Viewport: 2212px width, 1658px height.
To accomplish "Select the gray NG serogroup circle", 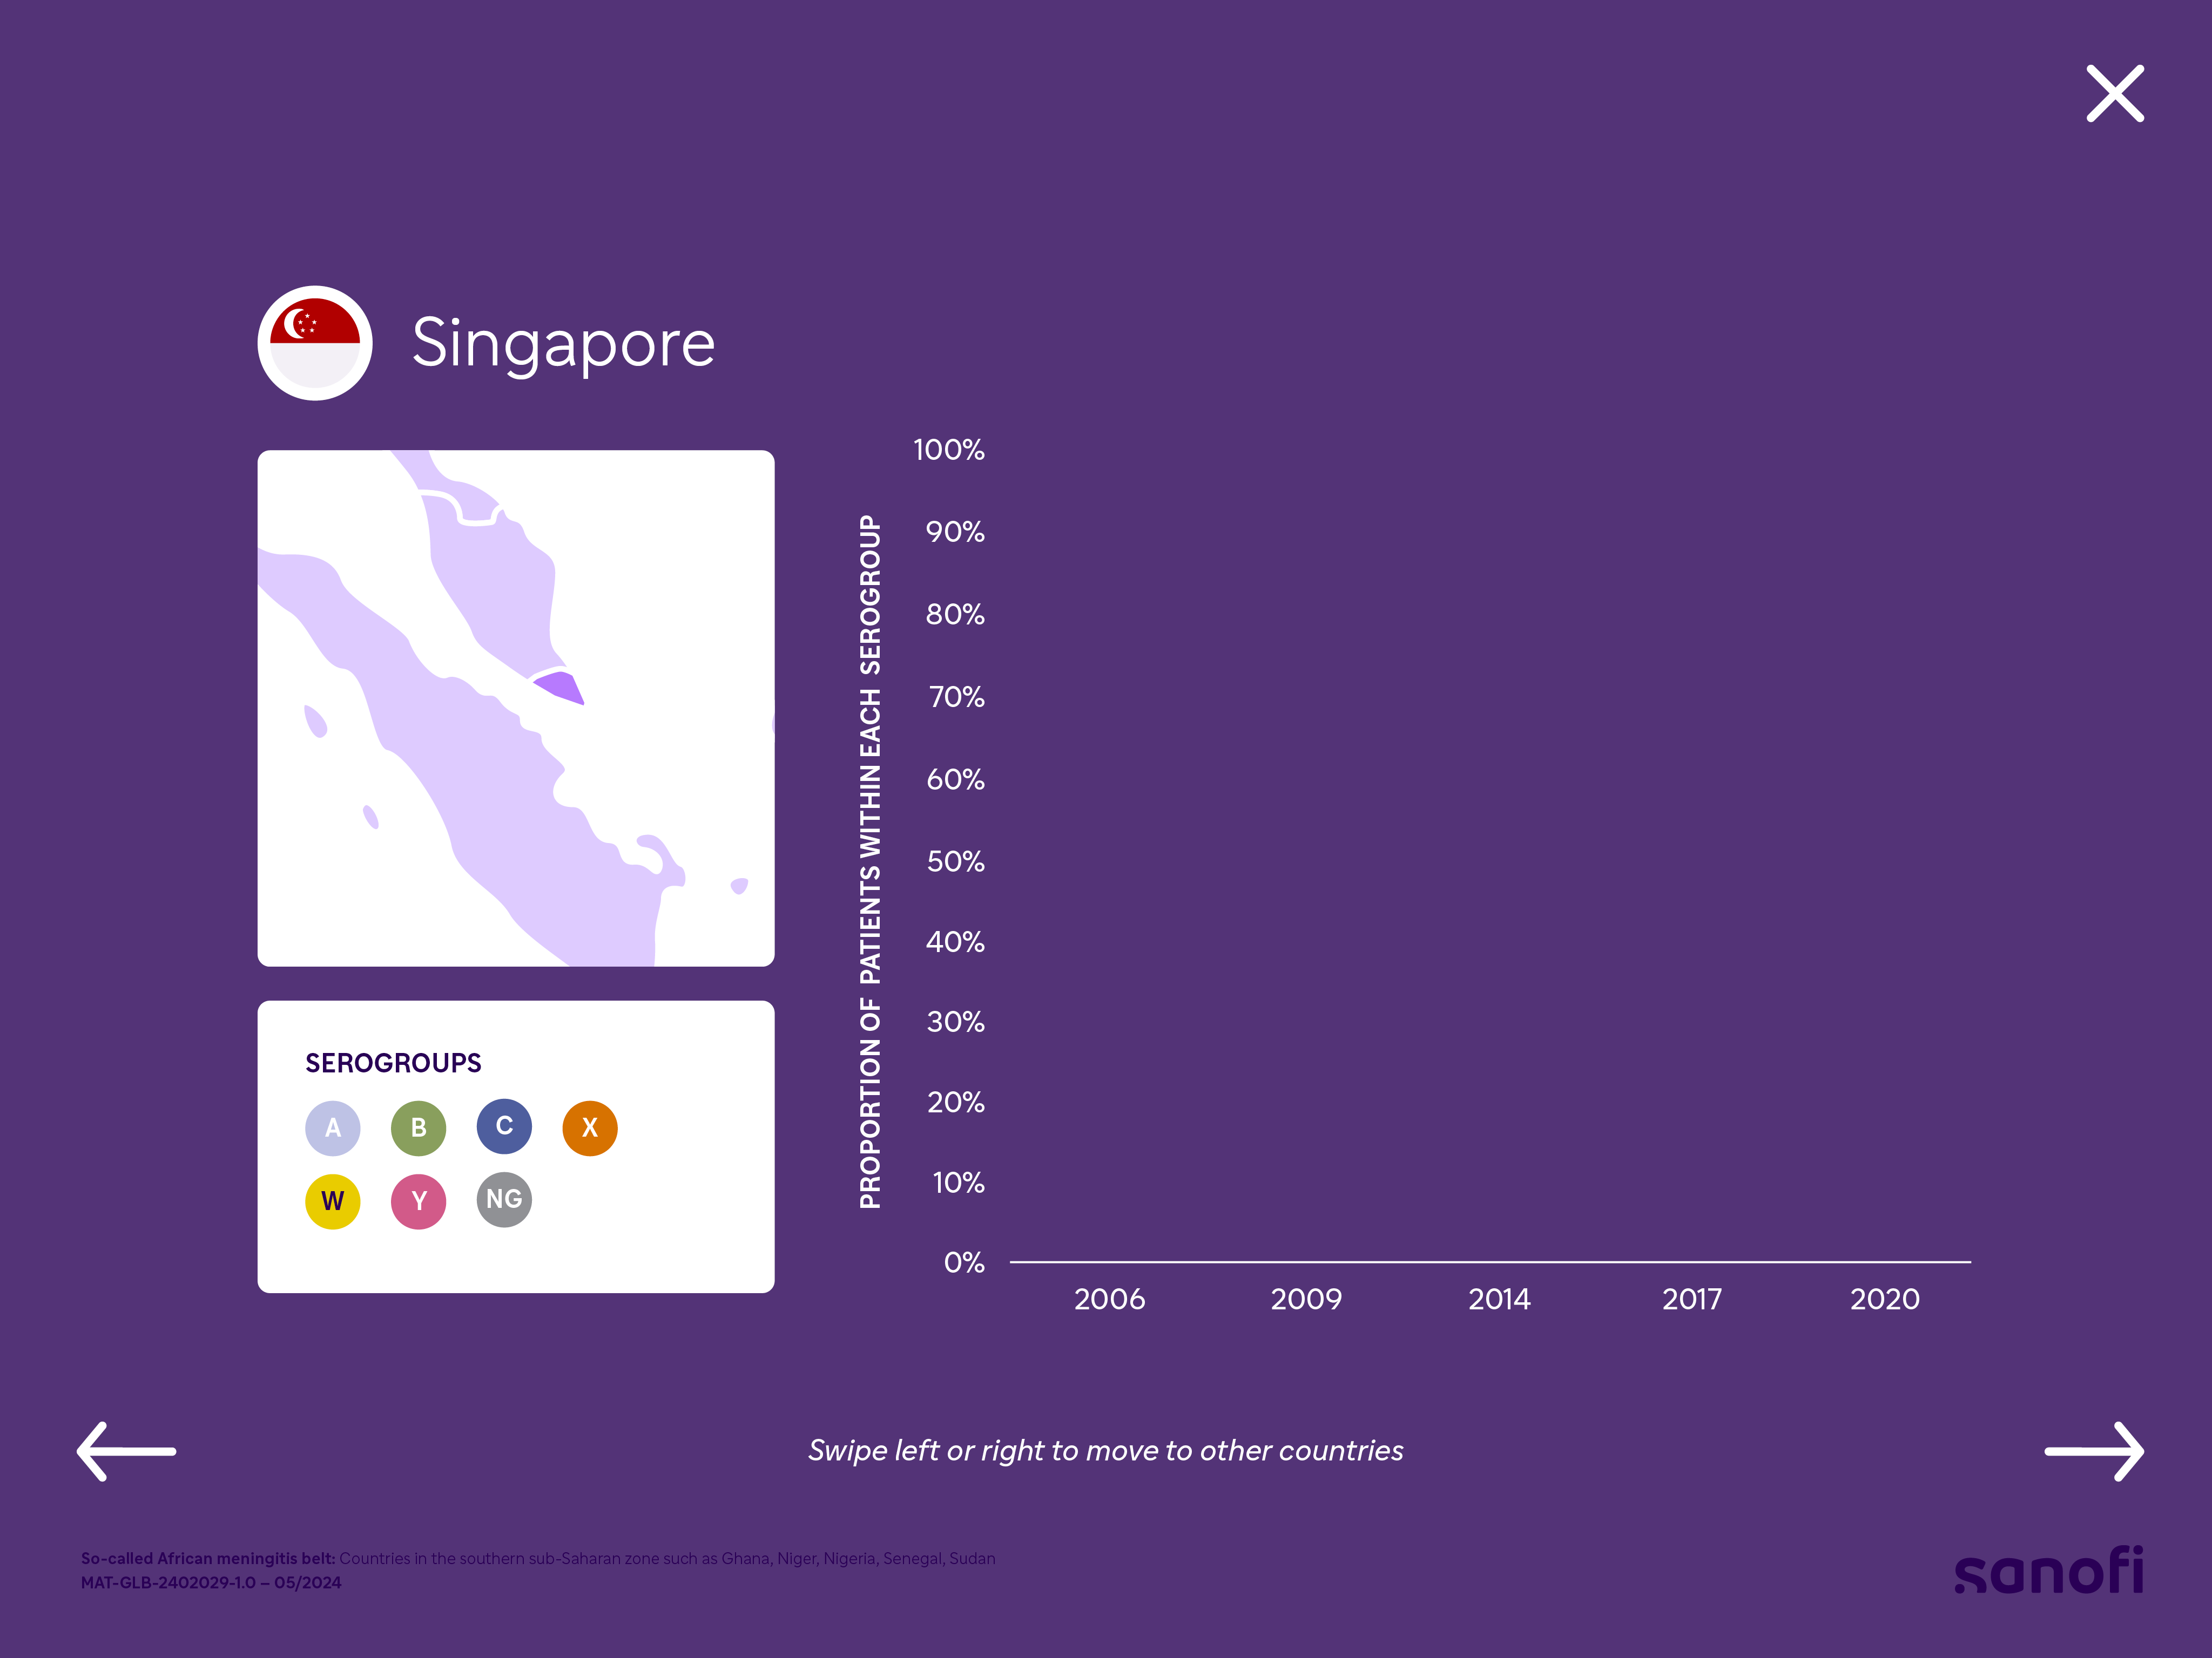I will 504,1199.
